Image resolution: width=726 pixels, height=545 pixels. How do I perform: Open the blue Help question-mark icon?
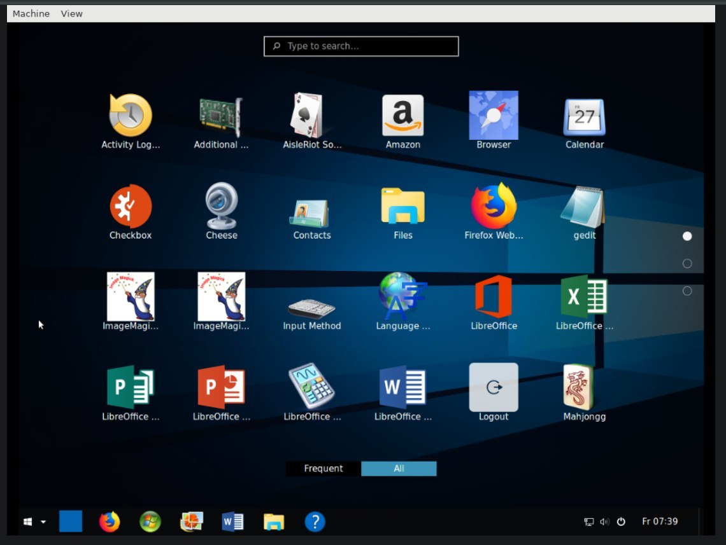315,522
